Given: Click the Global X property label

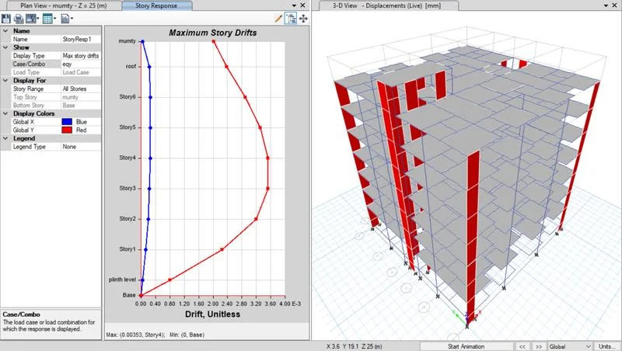Looking at the screenshot, I should pyautogui.click(x=23, y=122).
